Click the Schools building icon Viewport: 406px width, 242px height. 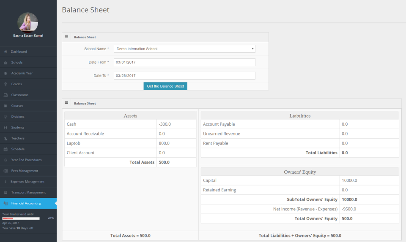coord(5,62)
